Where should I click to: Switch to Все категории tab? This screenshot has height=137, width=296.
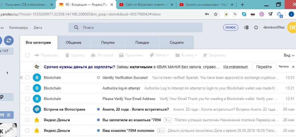click(x=38, y=43)
